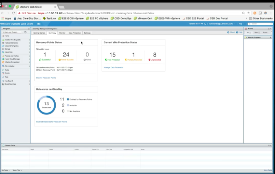
Task: Click the vSphere Search input field
Action: (x=260, y=24)
